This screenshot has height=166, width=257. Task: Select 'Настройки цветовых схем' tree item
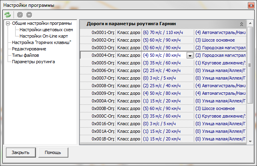(46, 30)
